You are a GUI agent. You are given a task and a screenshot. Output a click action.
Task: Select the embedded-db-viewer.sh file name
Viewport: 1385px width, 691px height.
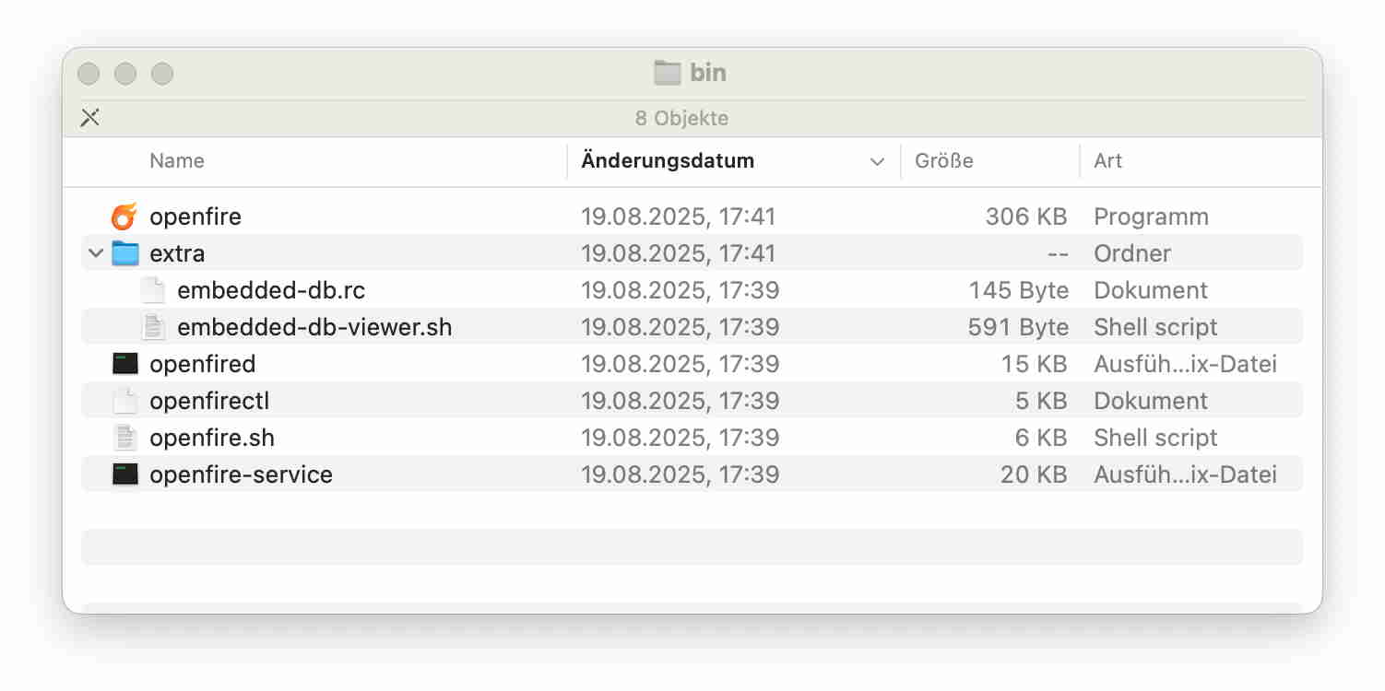314,327
